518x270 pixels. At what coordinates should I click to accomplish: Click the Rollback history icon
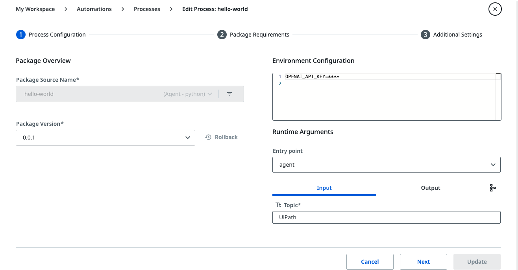point(208,137)
